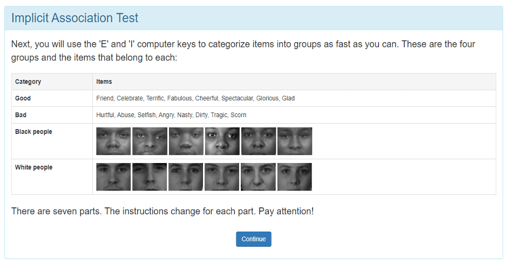Click the fourth face image in White people row

pyautogui.click(x=222, y=177)
